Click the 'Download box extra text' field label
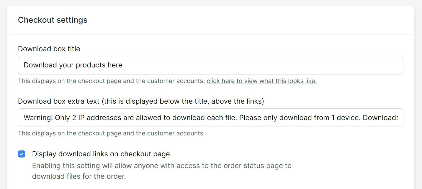The height and width of the screenshot is (189, 422). pyautogui.click(x=59, y=101)
